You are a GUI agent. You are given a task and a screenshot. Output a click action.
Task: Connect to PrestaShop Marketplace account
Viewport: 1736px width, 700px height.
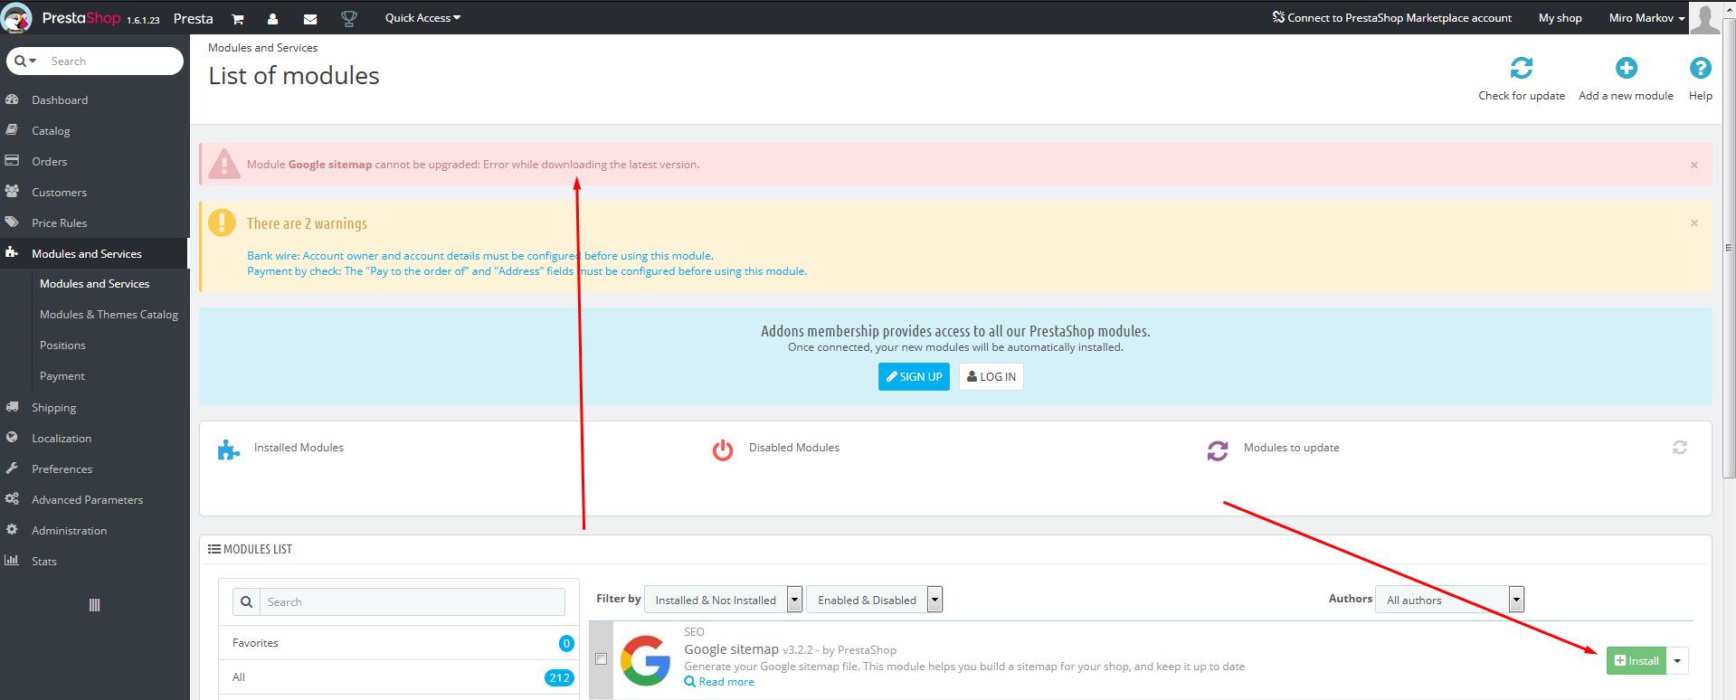tap(1391, 18)
